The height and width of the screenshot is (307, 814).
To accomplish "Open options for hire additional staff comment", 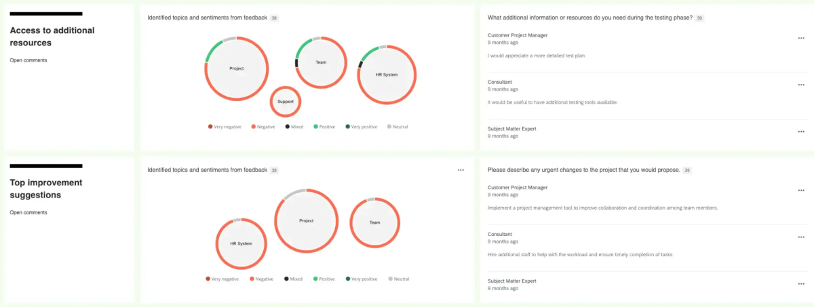I will pyautogui.click(x=801, y=237).
